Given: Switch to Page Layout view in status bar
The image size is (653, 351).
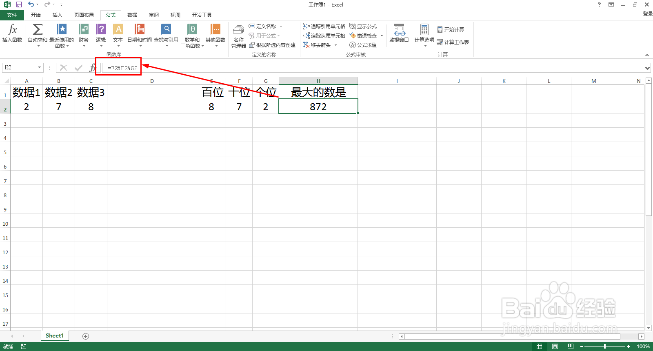Looking at the screenshot, I should [x=555, y=346].
